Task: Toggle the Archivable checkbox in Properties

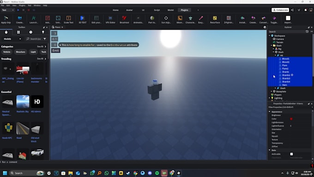Action: [x=291, y=154]
